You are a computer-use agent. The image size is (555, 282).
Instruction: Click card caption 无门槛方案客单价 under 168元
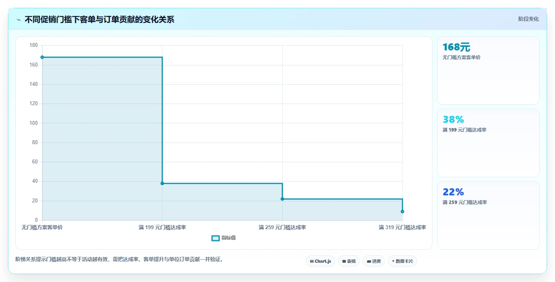tap(462, 58)
